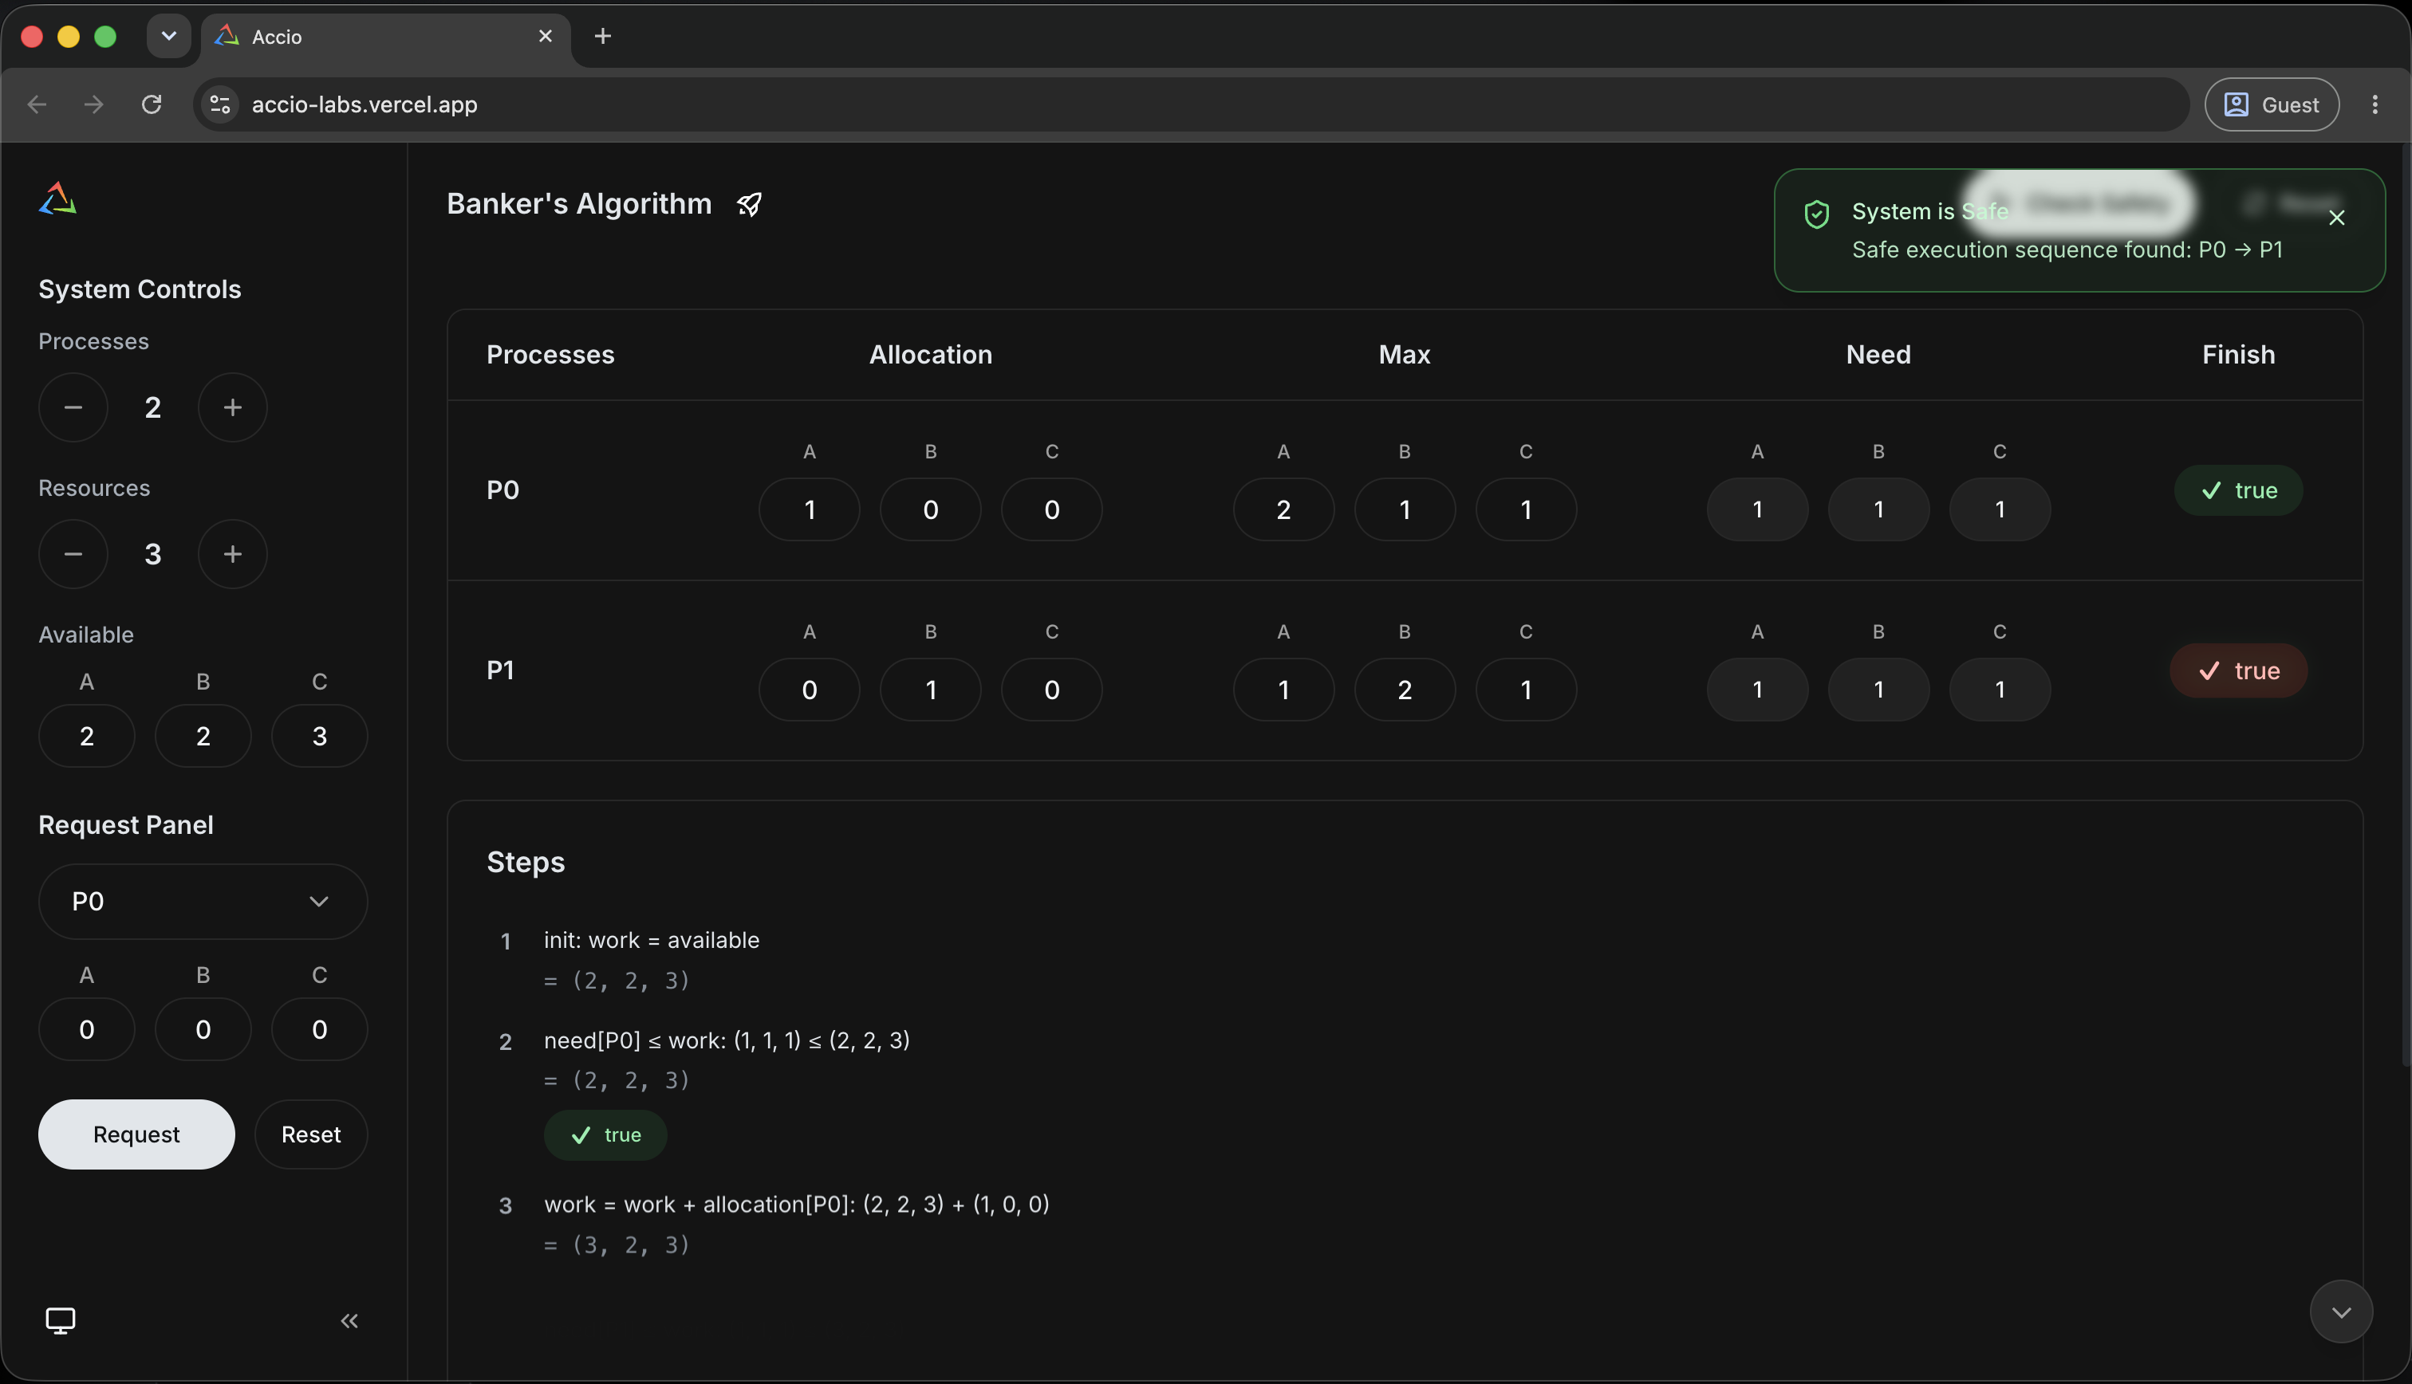
Task: Increase the Resources count with plus
Action: (233, 553)
